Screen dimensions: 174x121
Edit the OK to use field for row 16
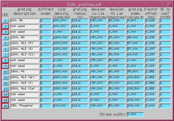165,106
